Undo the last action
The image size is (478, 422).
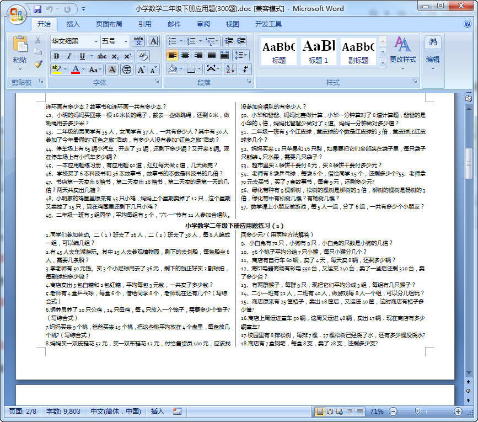49,9
